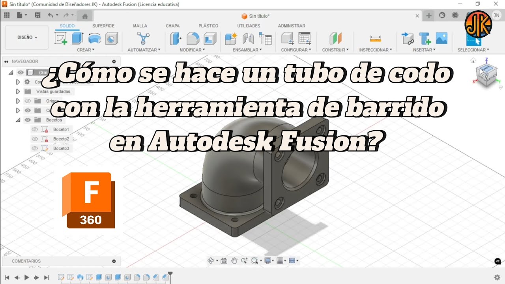Play the timeline

coord(26,277)
